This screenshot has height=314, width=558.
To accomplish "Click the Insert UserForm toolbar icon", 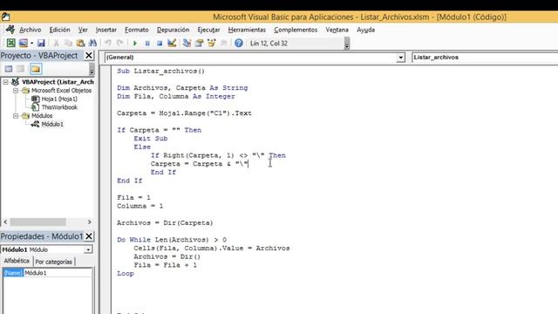I will [x=24, y=43].
